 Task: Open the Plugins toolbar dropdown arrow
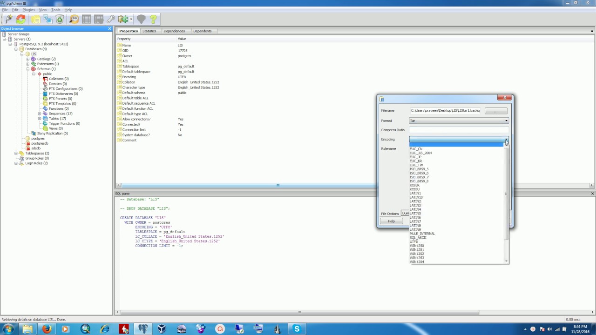(x=131, y=20)
